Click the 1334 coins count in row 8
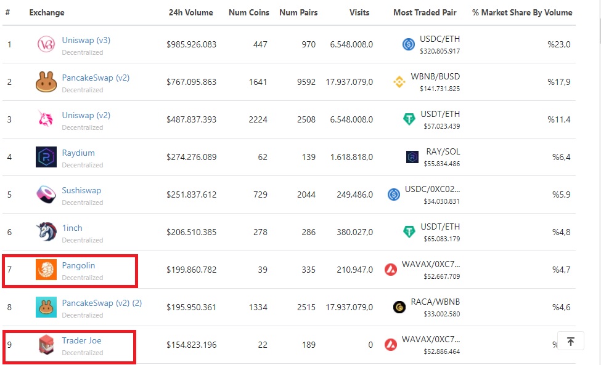Image resolution: width=601 pixels, height=365 pixels. 258,307
